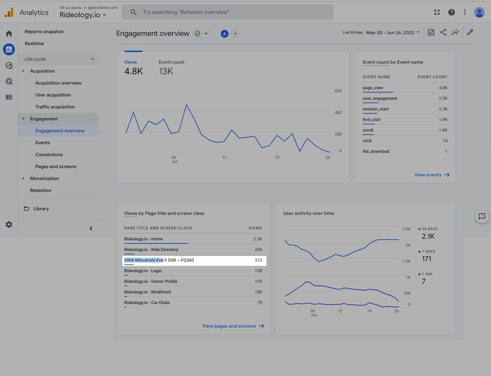Click the Library folder icon
Image resolution: width=491 pixels, height=376 pixels.
[27, 209]
